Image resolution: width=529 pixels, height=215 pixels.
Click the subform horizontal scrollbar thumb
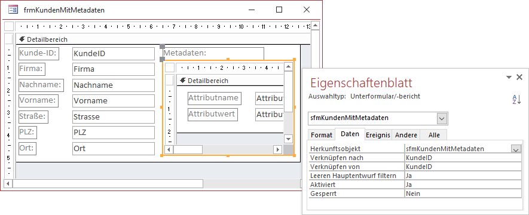188,149
